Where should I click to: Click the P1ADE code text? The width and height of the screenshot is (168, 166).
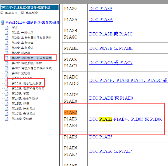(x=71, y=95)
